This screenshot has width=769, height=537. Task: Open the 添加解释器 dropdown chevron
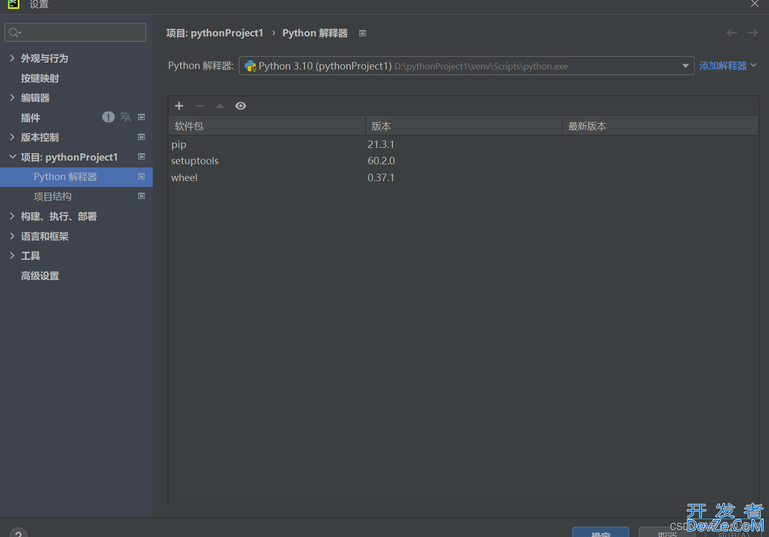coord(754,65)
